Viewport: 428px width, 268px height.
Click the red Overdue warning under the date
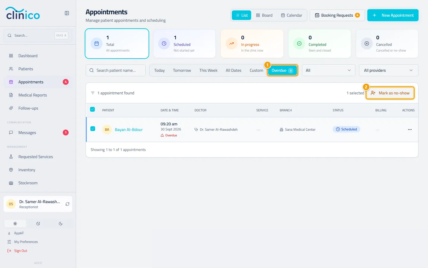coord(169,135)
